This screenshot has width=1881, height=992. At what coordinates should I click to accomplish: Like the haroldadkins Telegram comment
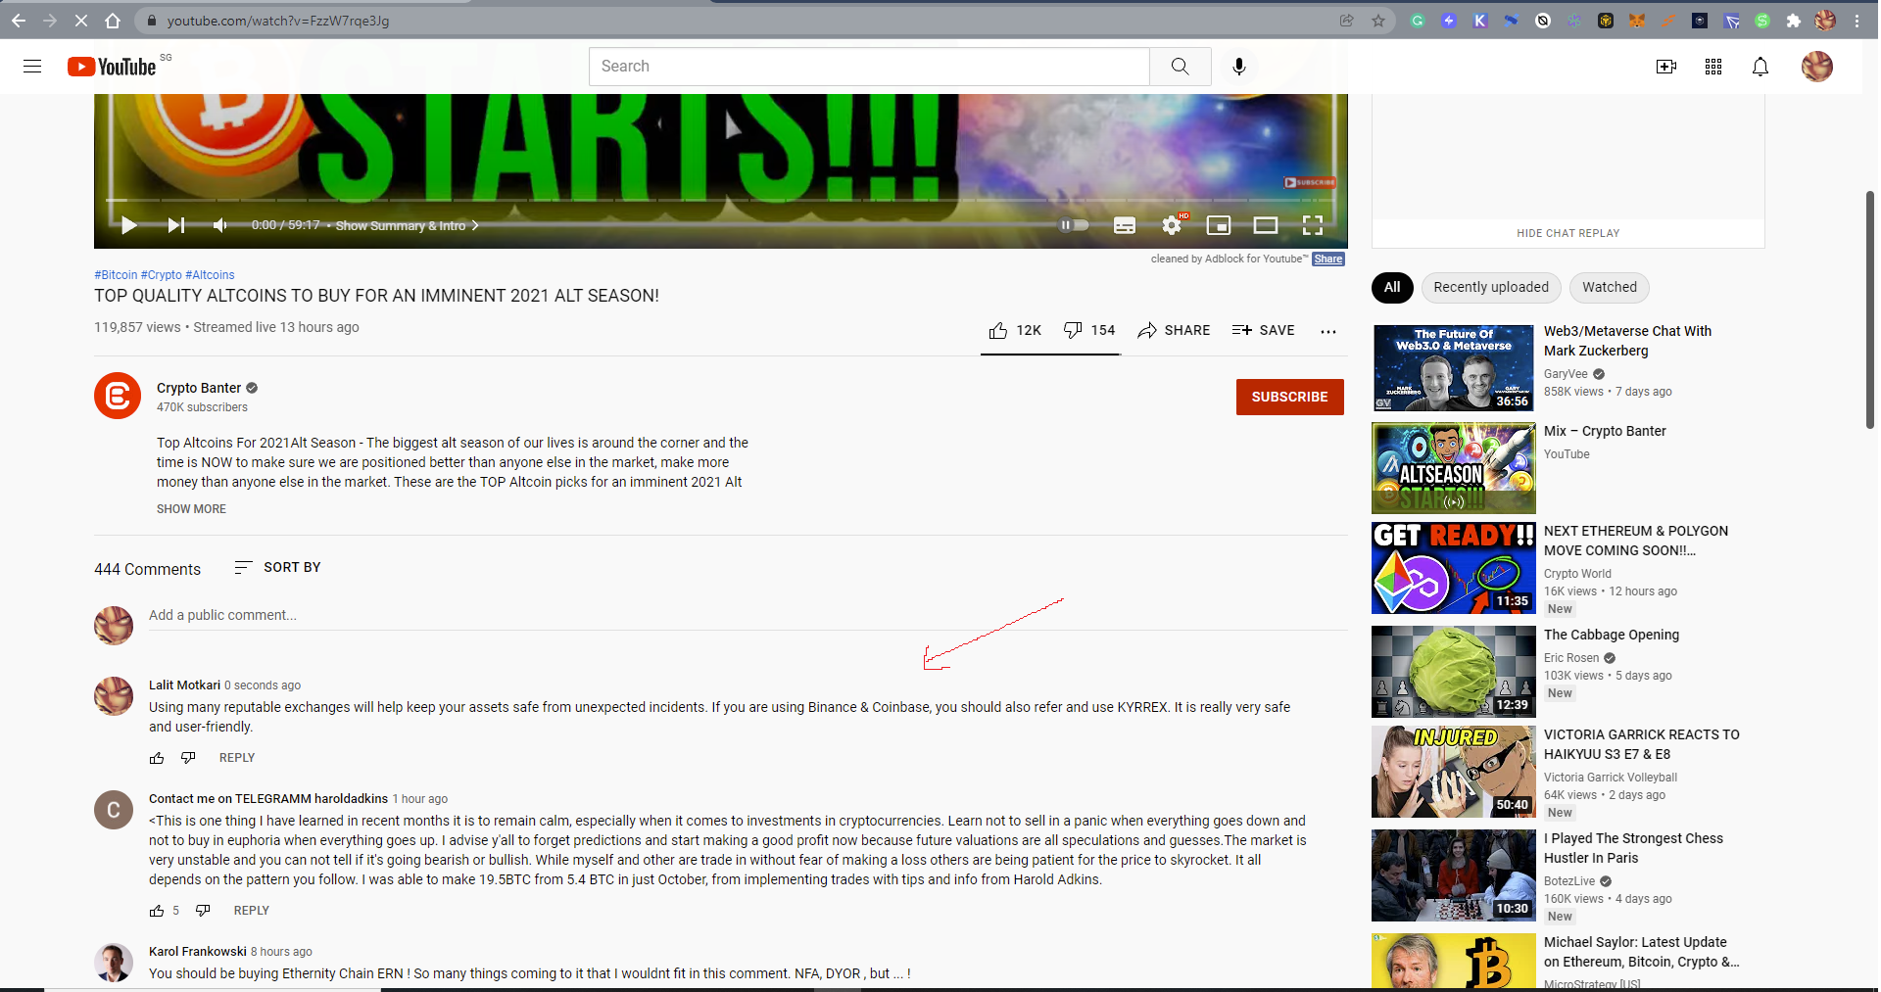pos(157,911)
